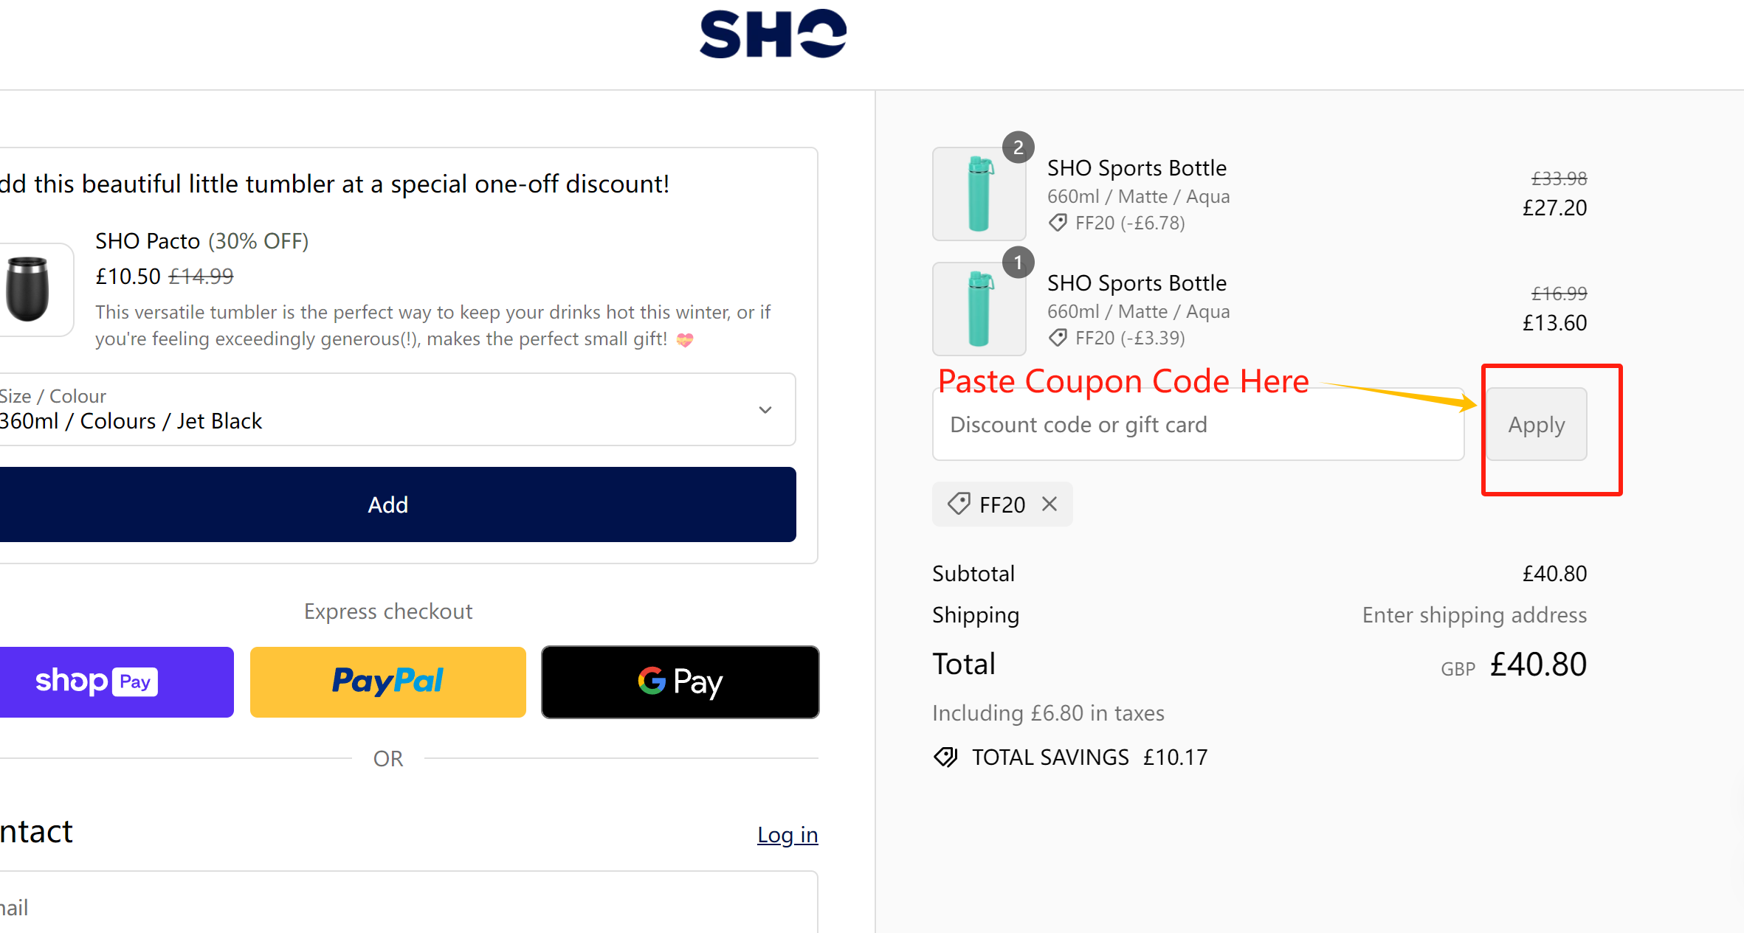Click the SHO Pacto tumbler product image

(31, 288)
